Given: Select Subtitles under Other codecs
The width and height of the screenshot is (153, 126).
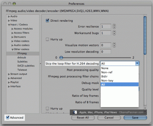Looking at the screenshot, I should [x=22, y=62].
